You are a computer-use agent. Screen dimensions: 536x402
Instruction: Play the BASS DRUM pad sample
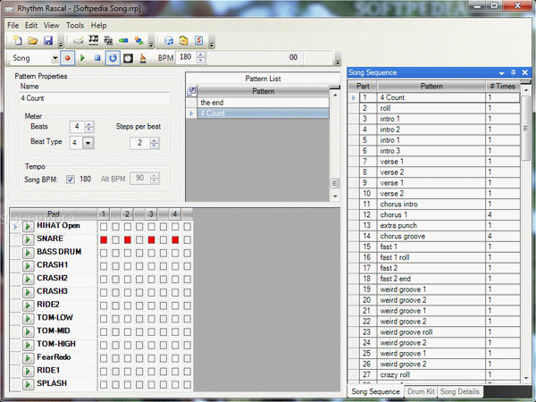pos(28,253)
